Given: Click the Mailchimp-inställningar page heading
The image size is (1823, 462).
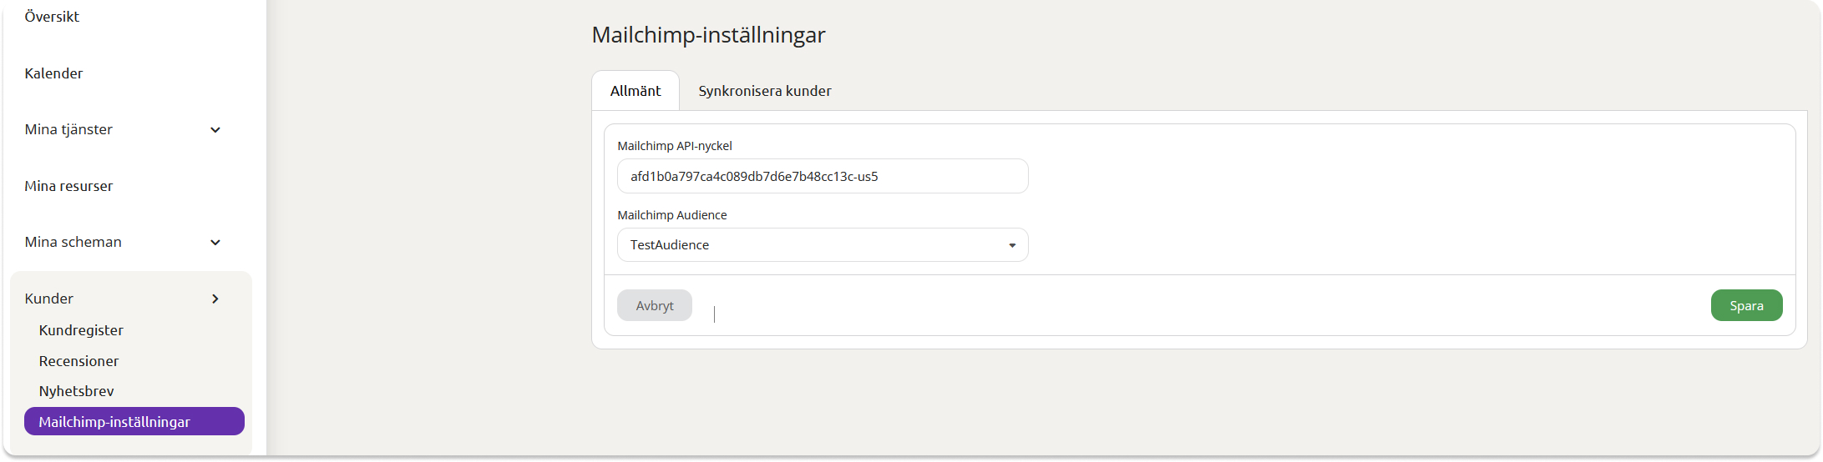Looking at the screenshot, I should point(708,35).
